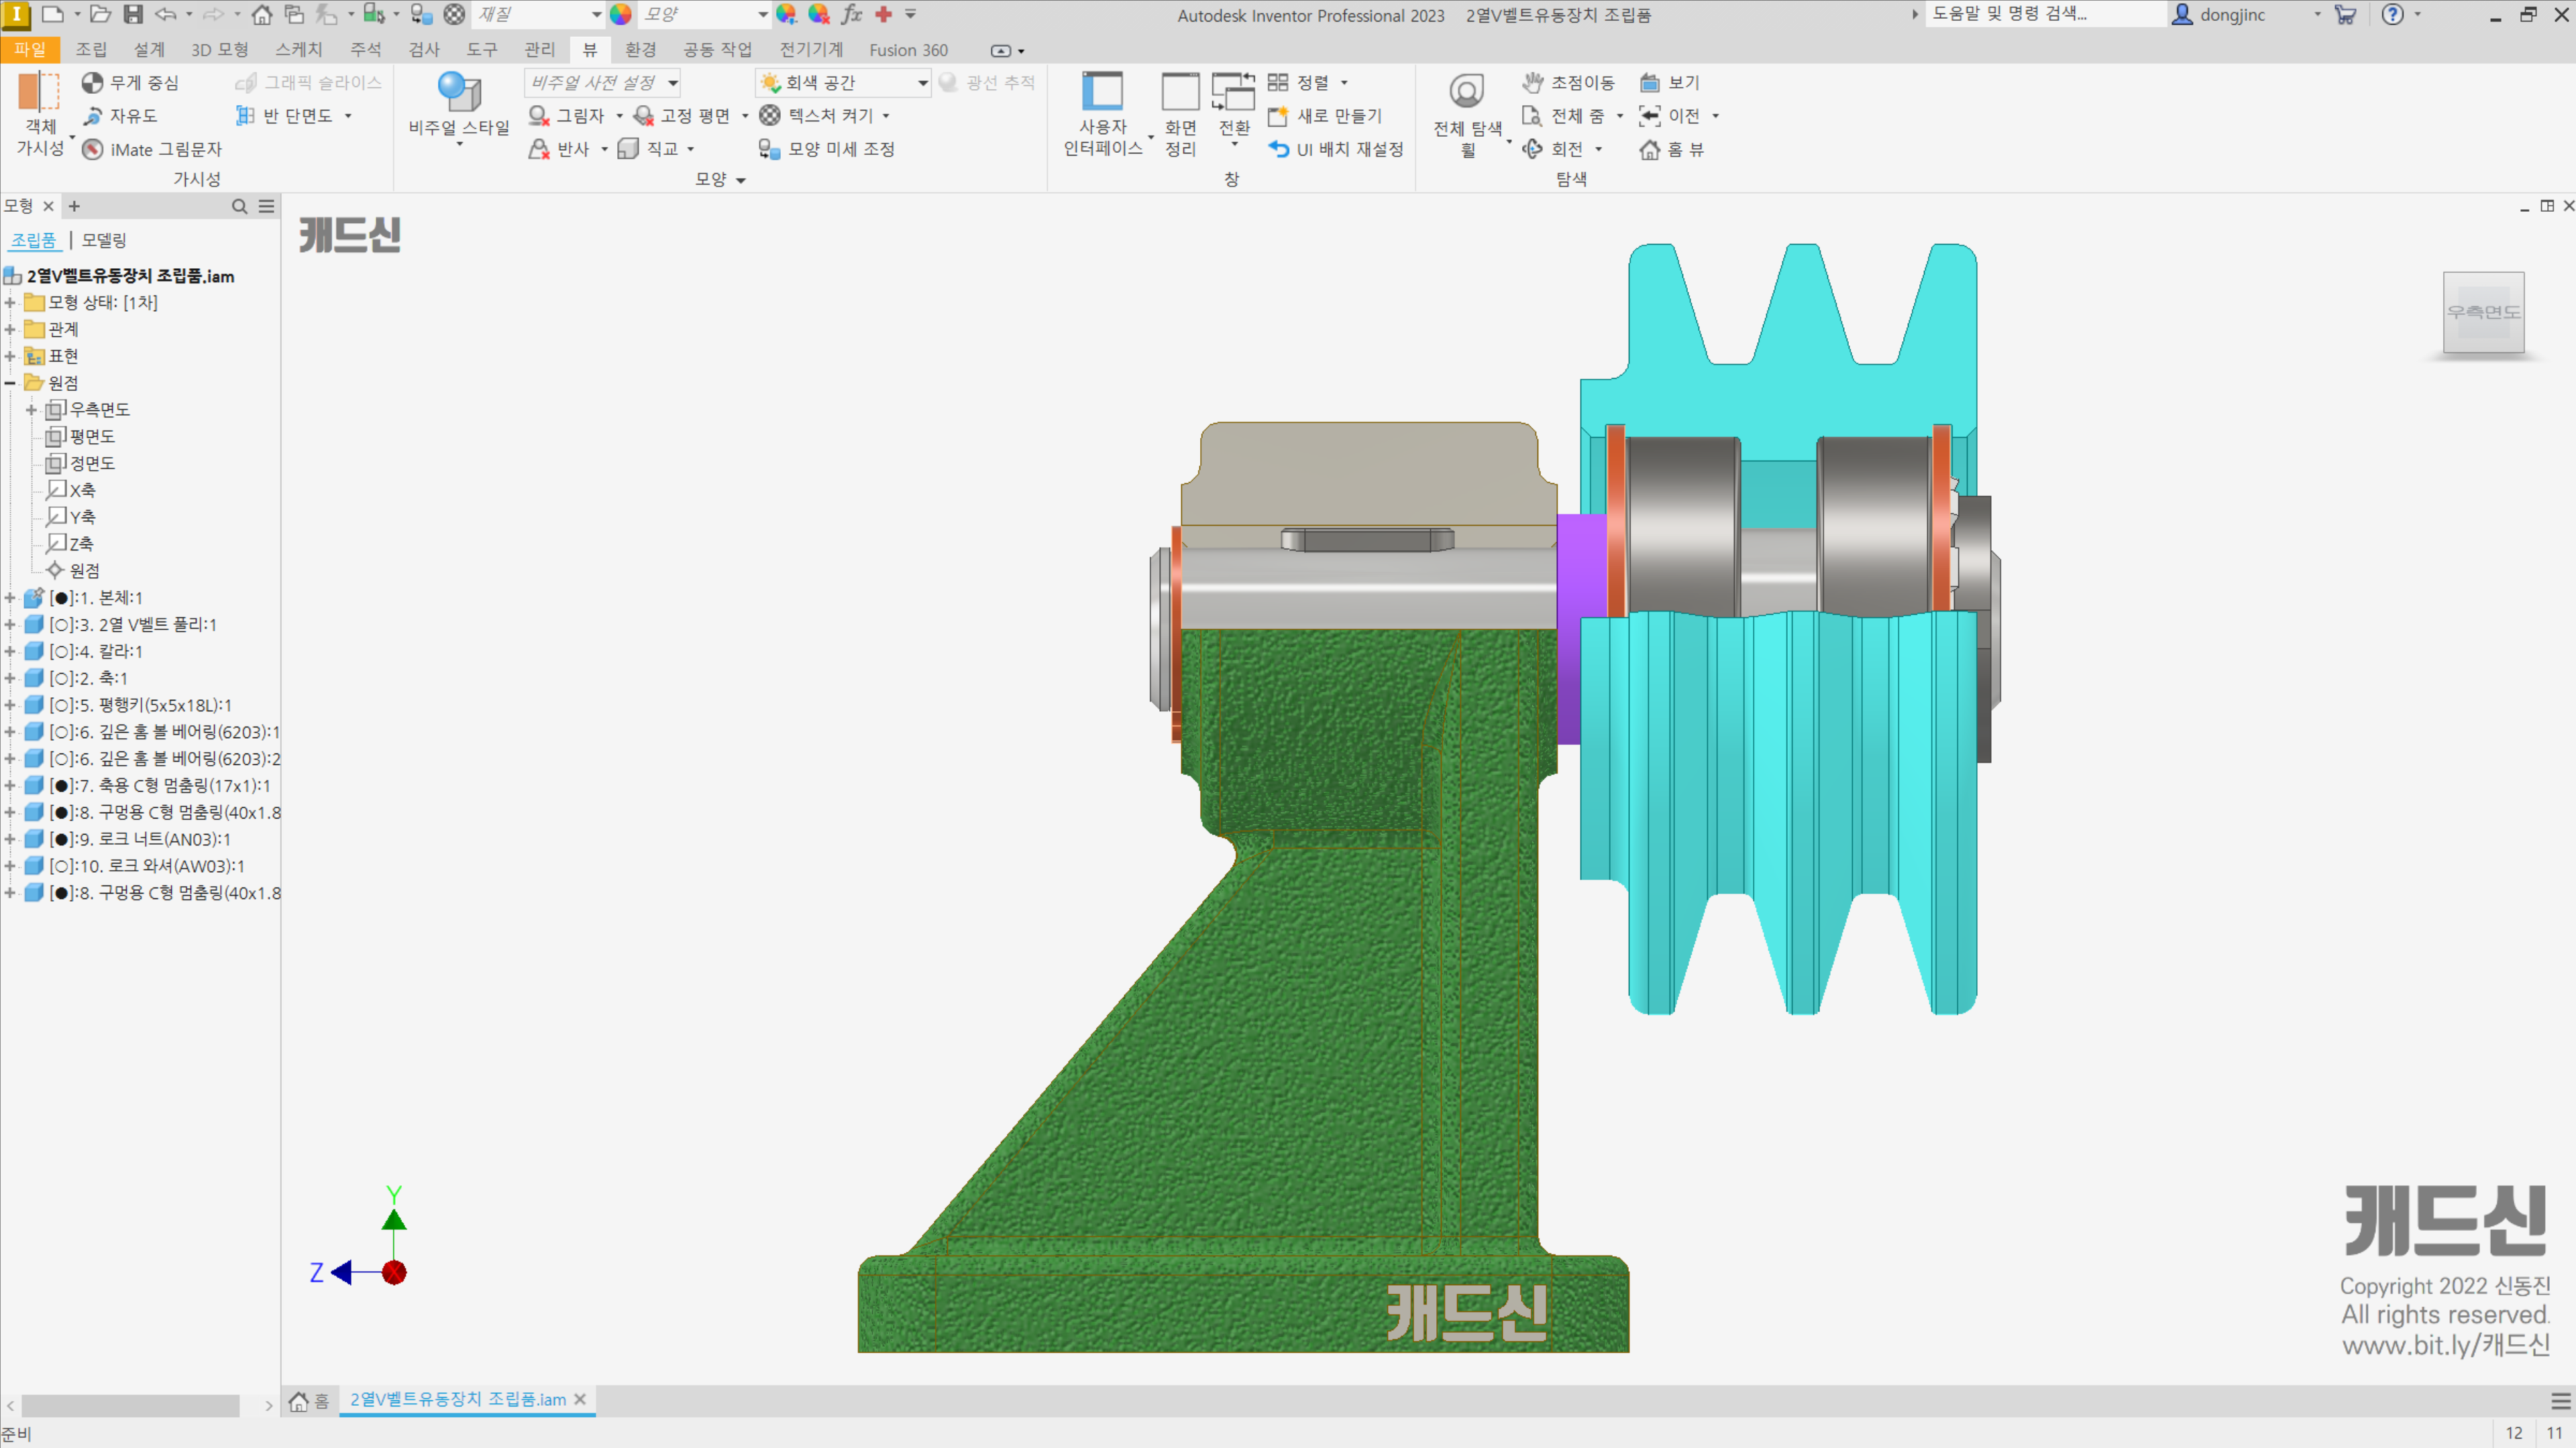The width and height of the screenshot is (2576, 1448).
Task: Expand the 모형 상태: [1차] tree node
Action: coord(10,303)
